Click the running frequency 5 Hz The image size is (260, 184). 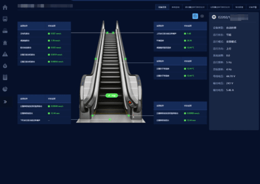pyautogui.click(x=229, y=63)
